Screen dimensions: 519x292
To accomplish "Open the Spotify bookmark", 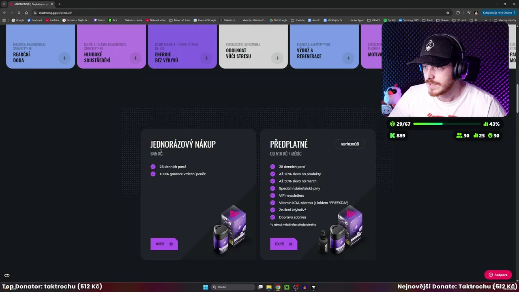I will [389, 20].
